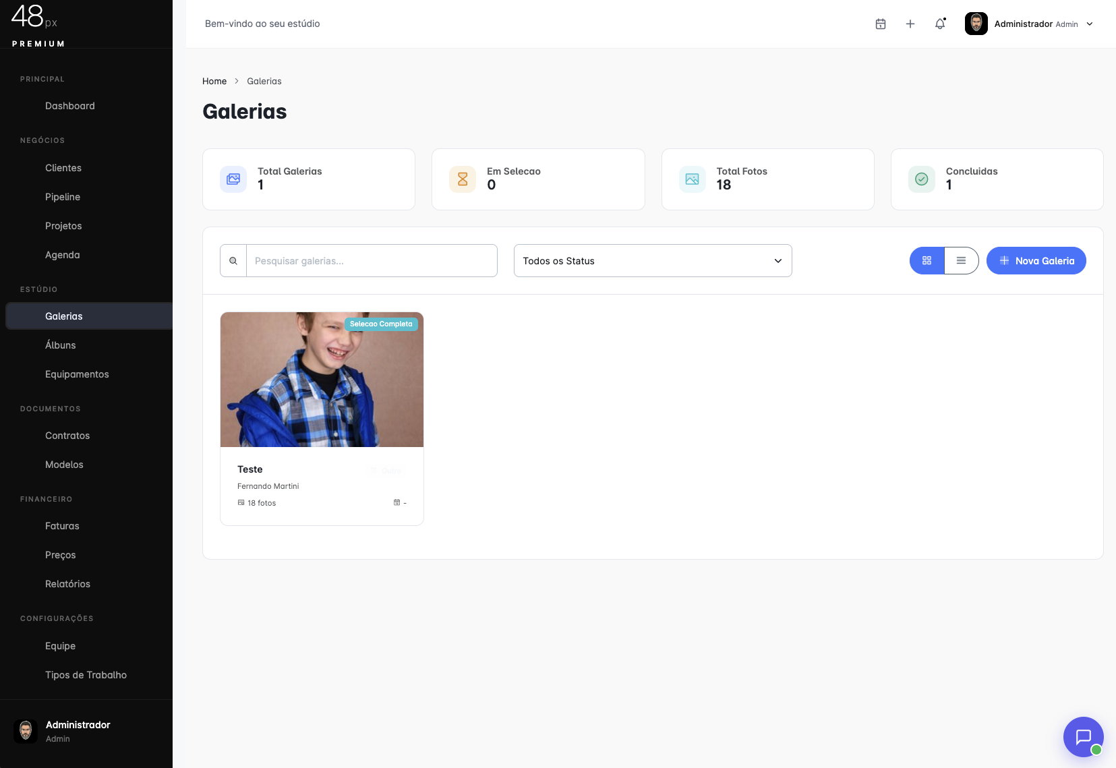This screenshot has width=1116, height=768.
Task: Click the Nova Galeria button
Action: pos(1036,261)
